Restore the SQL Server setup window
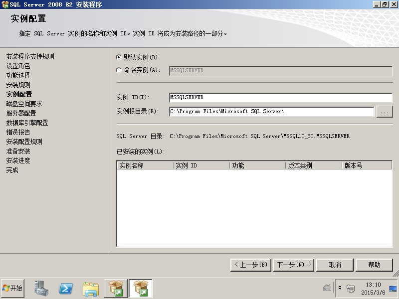 click(x=385, y=4)
